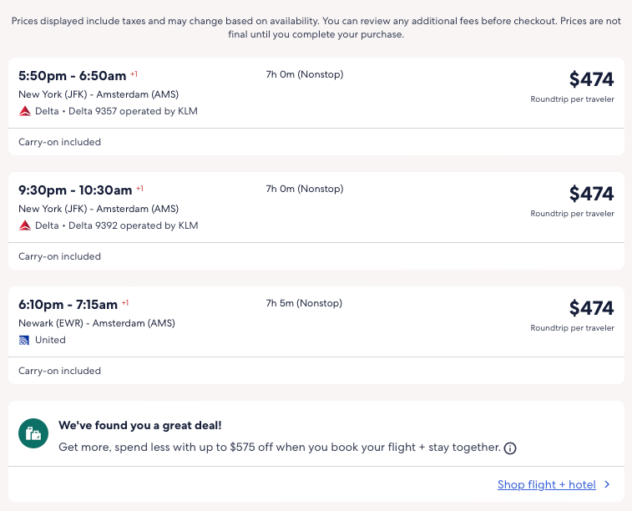Click the Delta logo on flight 9357
This screenshot has width=632, height=511.
click(x=25, y=111)
